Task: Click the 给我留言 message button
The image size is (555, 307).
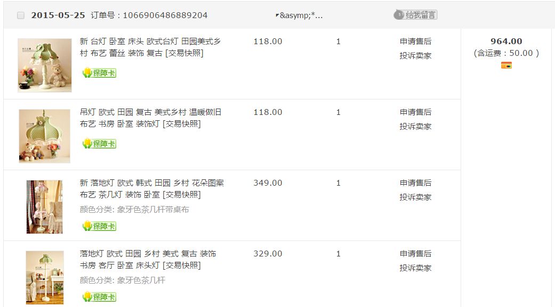Action: (415, 15)
